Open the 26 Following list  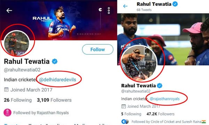[x=18, y=100]
